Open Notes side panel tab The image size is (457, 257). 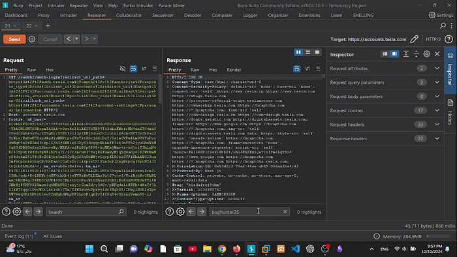[450, 112]
